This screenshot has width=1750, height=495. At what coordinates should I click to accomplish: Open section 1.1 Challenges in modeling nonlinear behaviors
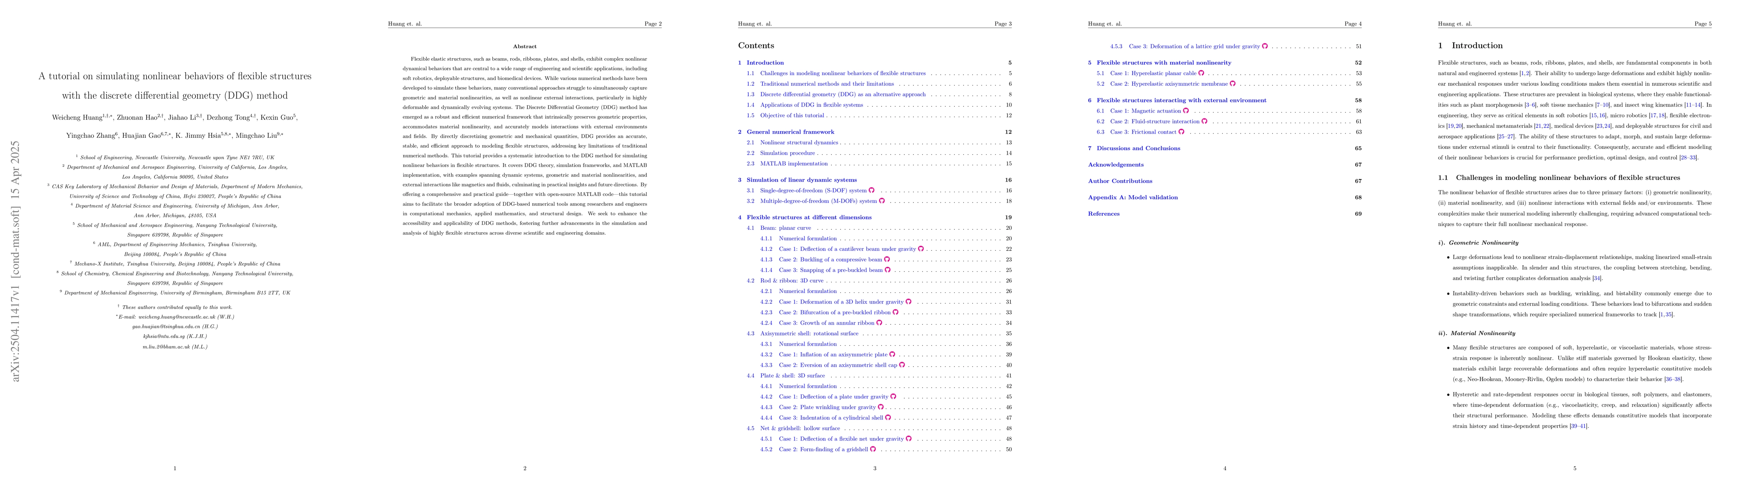pos(836,73)
